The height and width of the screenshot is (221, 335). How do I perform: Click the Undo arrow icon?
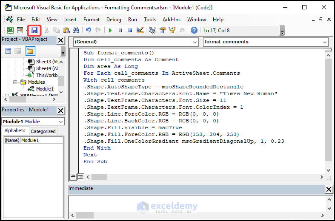88,31
